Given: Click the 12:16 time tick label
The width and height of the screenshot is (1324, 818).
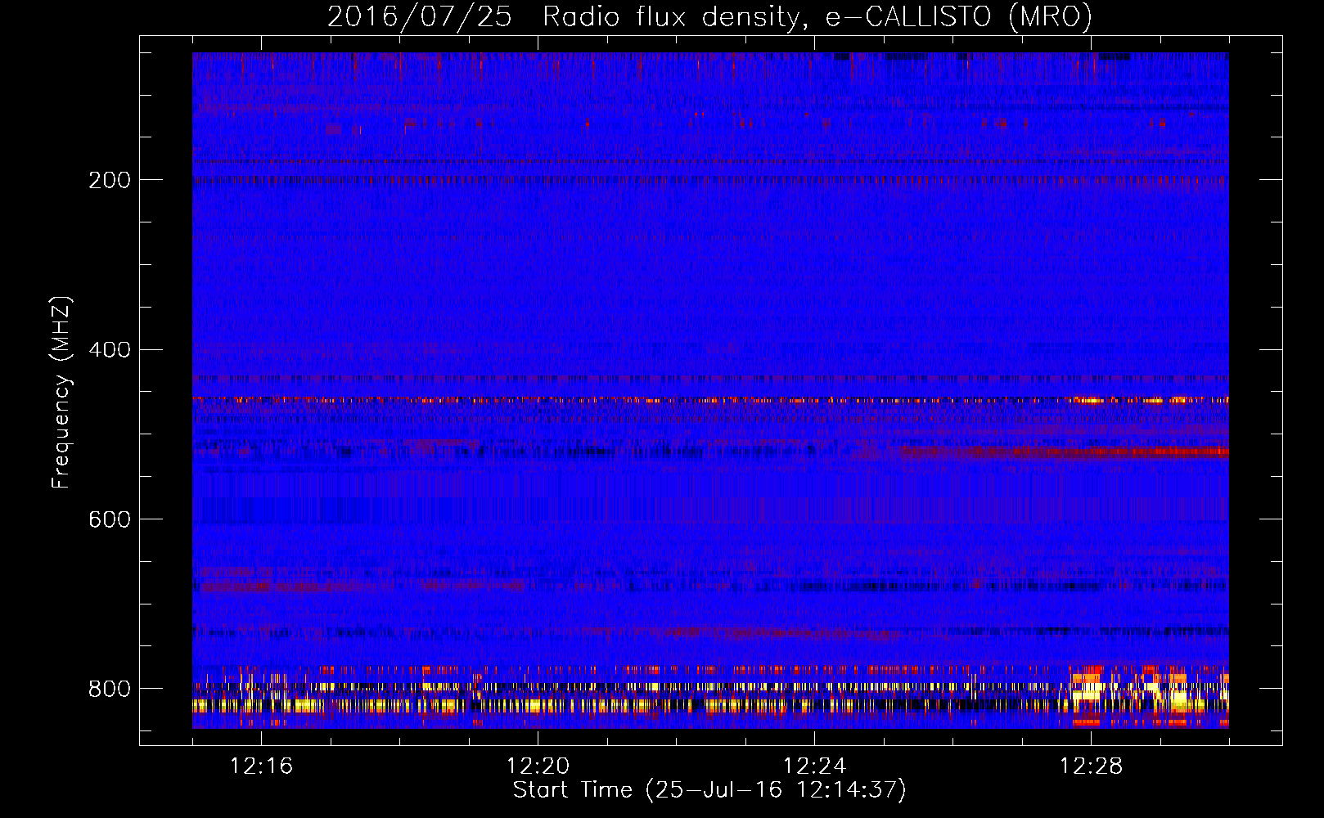Looking at the screenshot, I should (261, 766).
